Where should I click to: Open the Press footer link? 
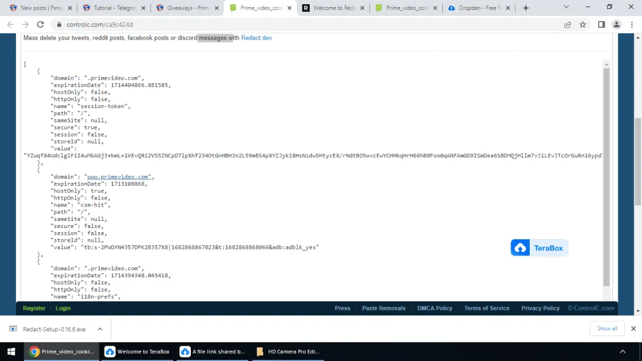[x=342, y=308]
